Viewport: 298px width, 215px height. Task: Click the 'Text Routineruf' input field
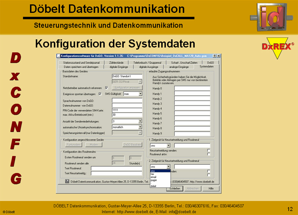pyautogui.click(x=116, y=169)
